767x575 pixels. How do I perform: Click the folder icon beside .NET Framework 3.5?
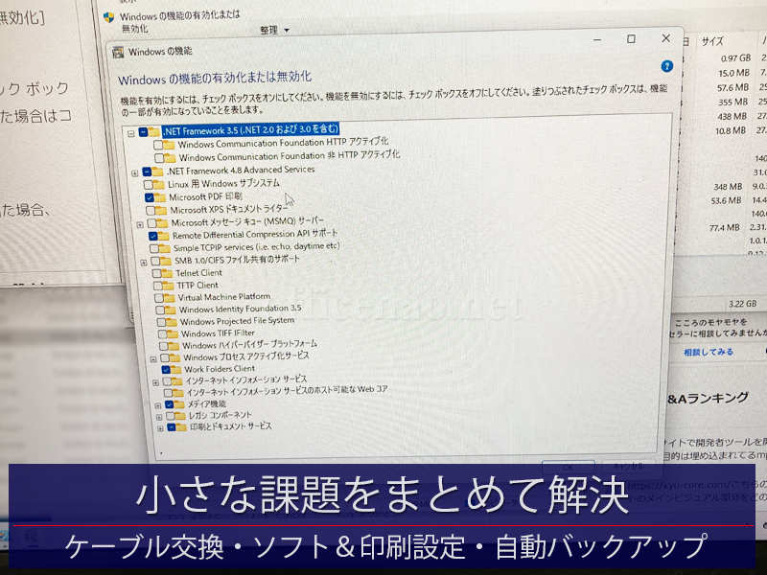coord(154,130)
